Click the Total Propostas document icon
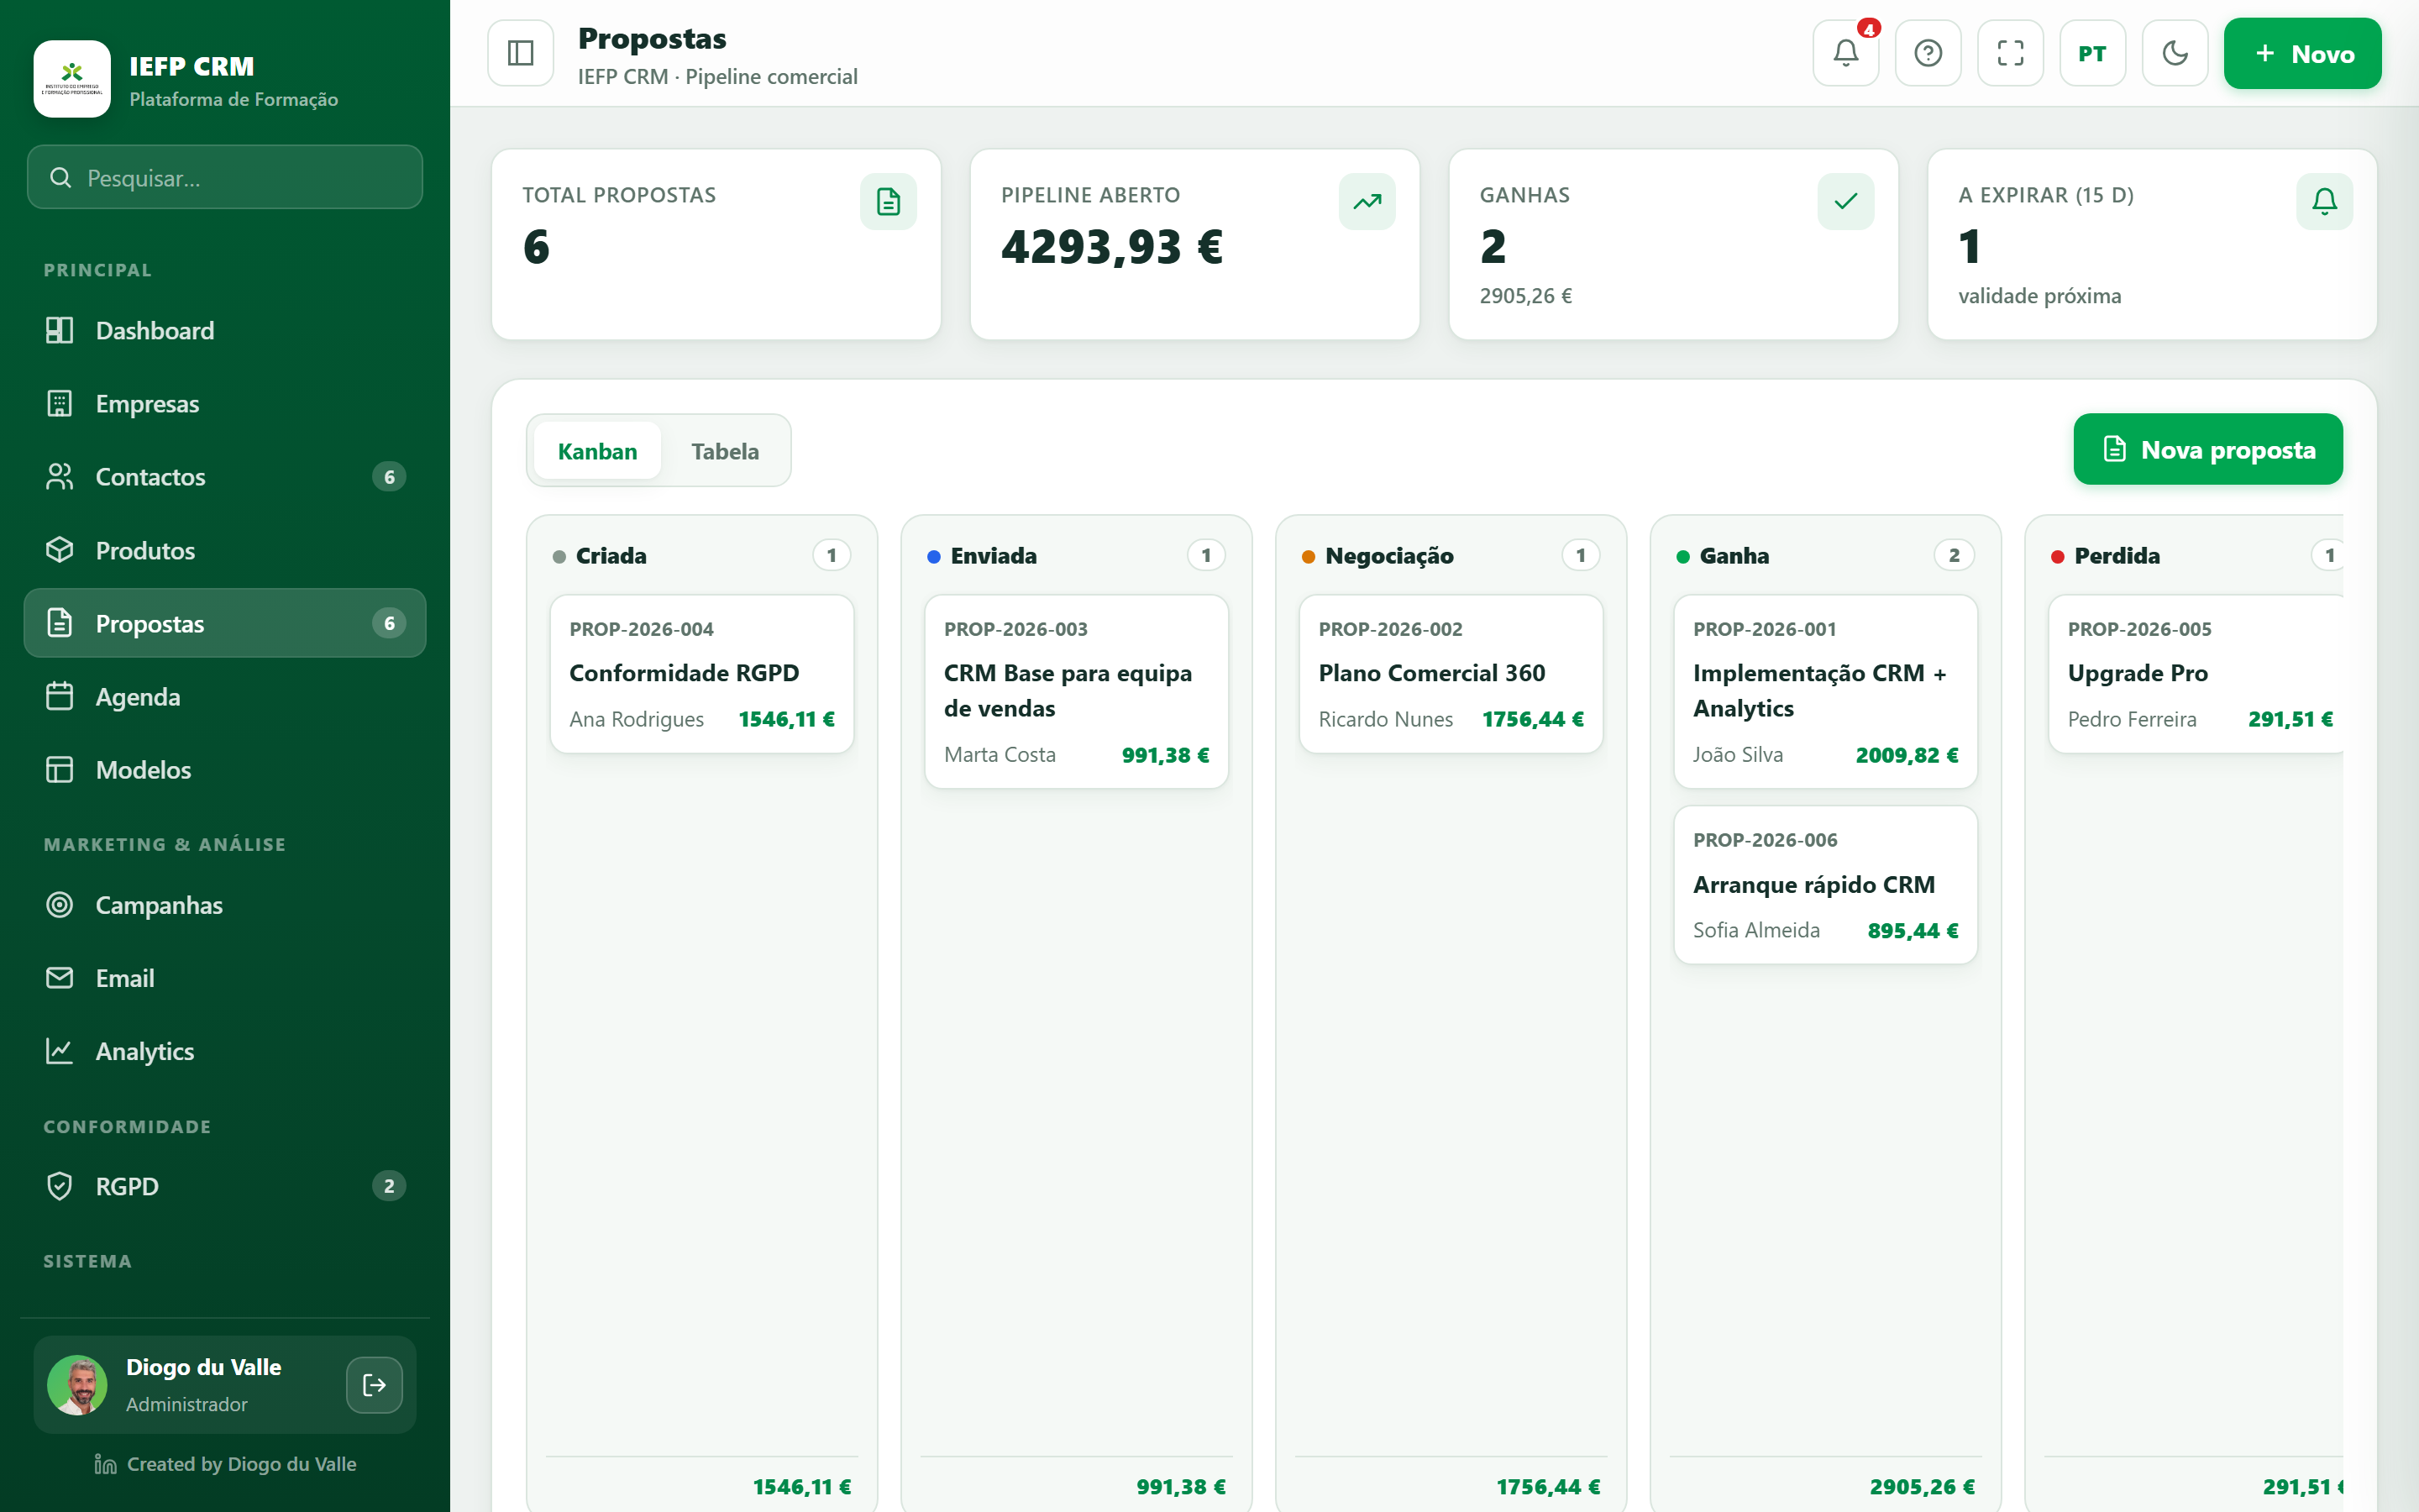The width and height of the screenshot is (2419, 1512). [889, 202]
